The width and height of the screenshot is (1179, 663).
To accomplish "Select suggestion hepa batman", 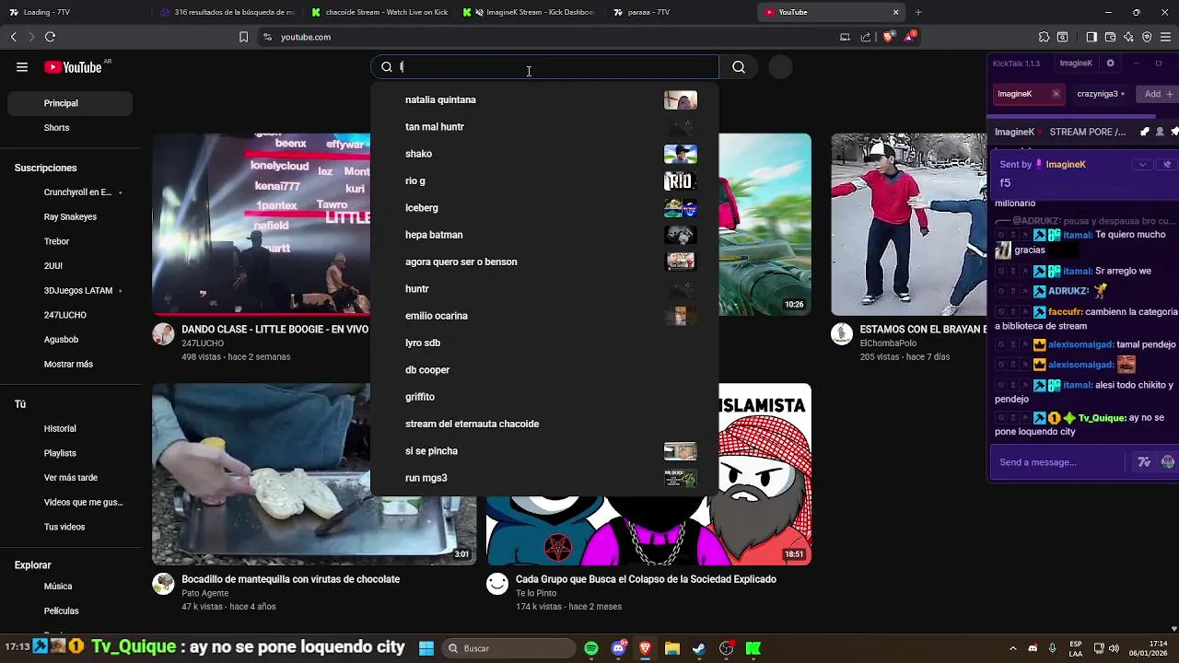I will 543,235.
